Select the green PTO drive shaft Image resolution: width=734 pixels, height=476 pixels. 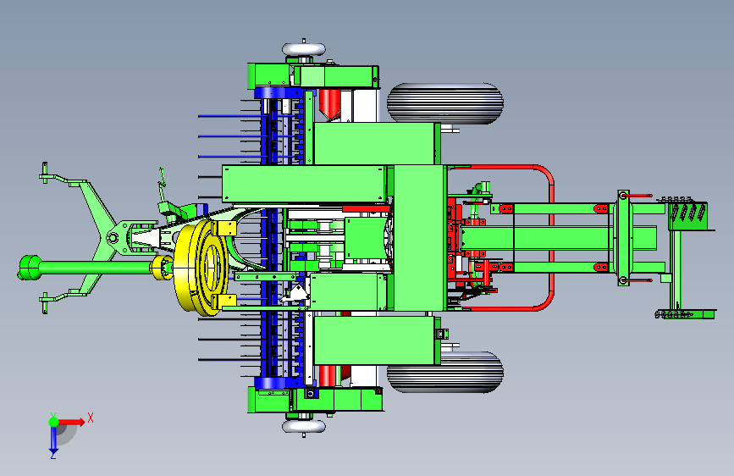pyautogui.click(x=94, y=268)
